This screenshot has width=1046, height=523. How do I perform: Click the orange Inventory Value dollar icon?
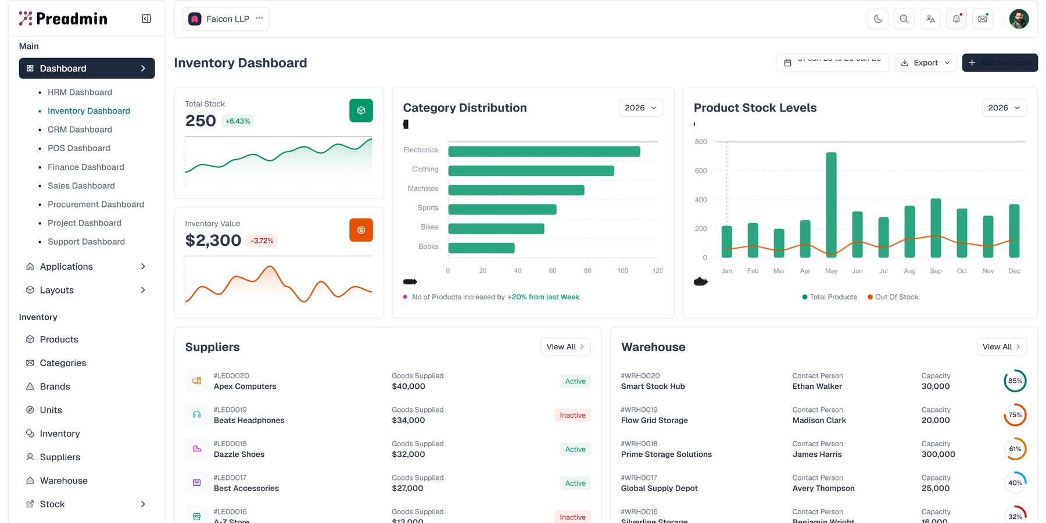[361, 230]
